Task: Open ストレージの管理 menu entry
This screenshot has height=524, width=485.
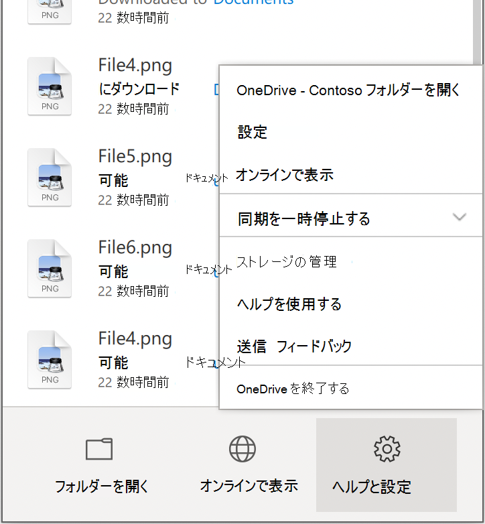Action: coord(351,261)
